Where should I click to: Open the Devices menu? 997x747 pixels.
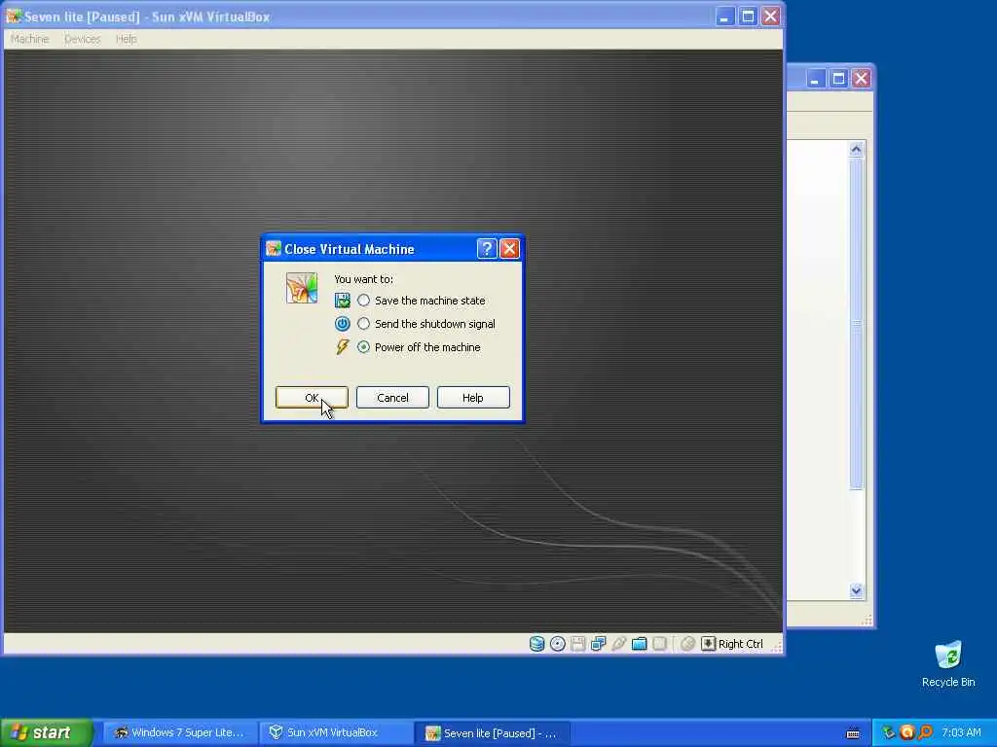(x=82, y=39)
